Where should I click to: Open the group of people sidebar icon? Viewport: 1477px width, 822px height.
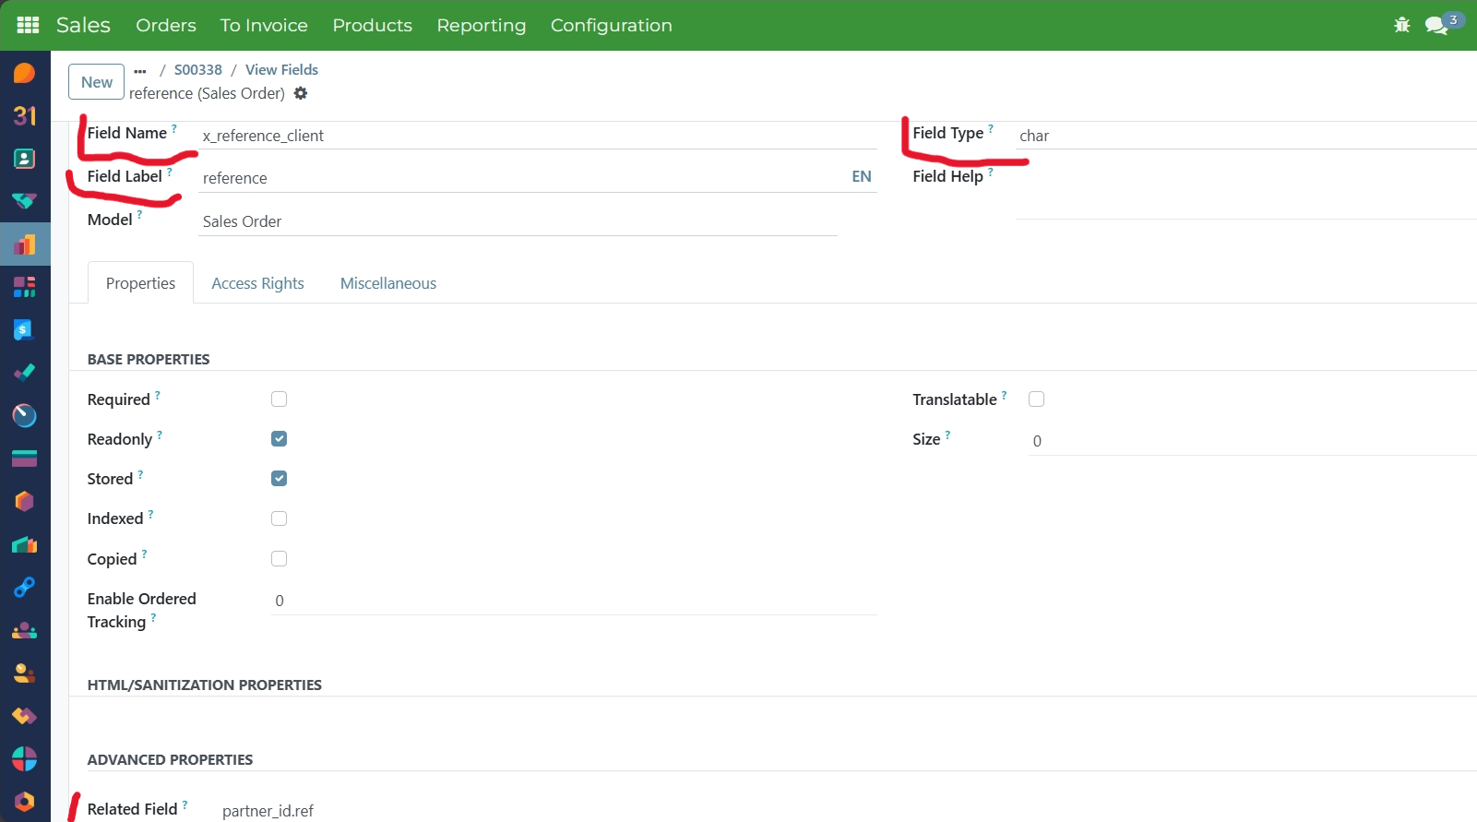(x=25, y=630)
